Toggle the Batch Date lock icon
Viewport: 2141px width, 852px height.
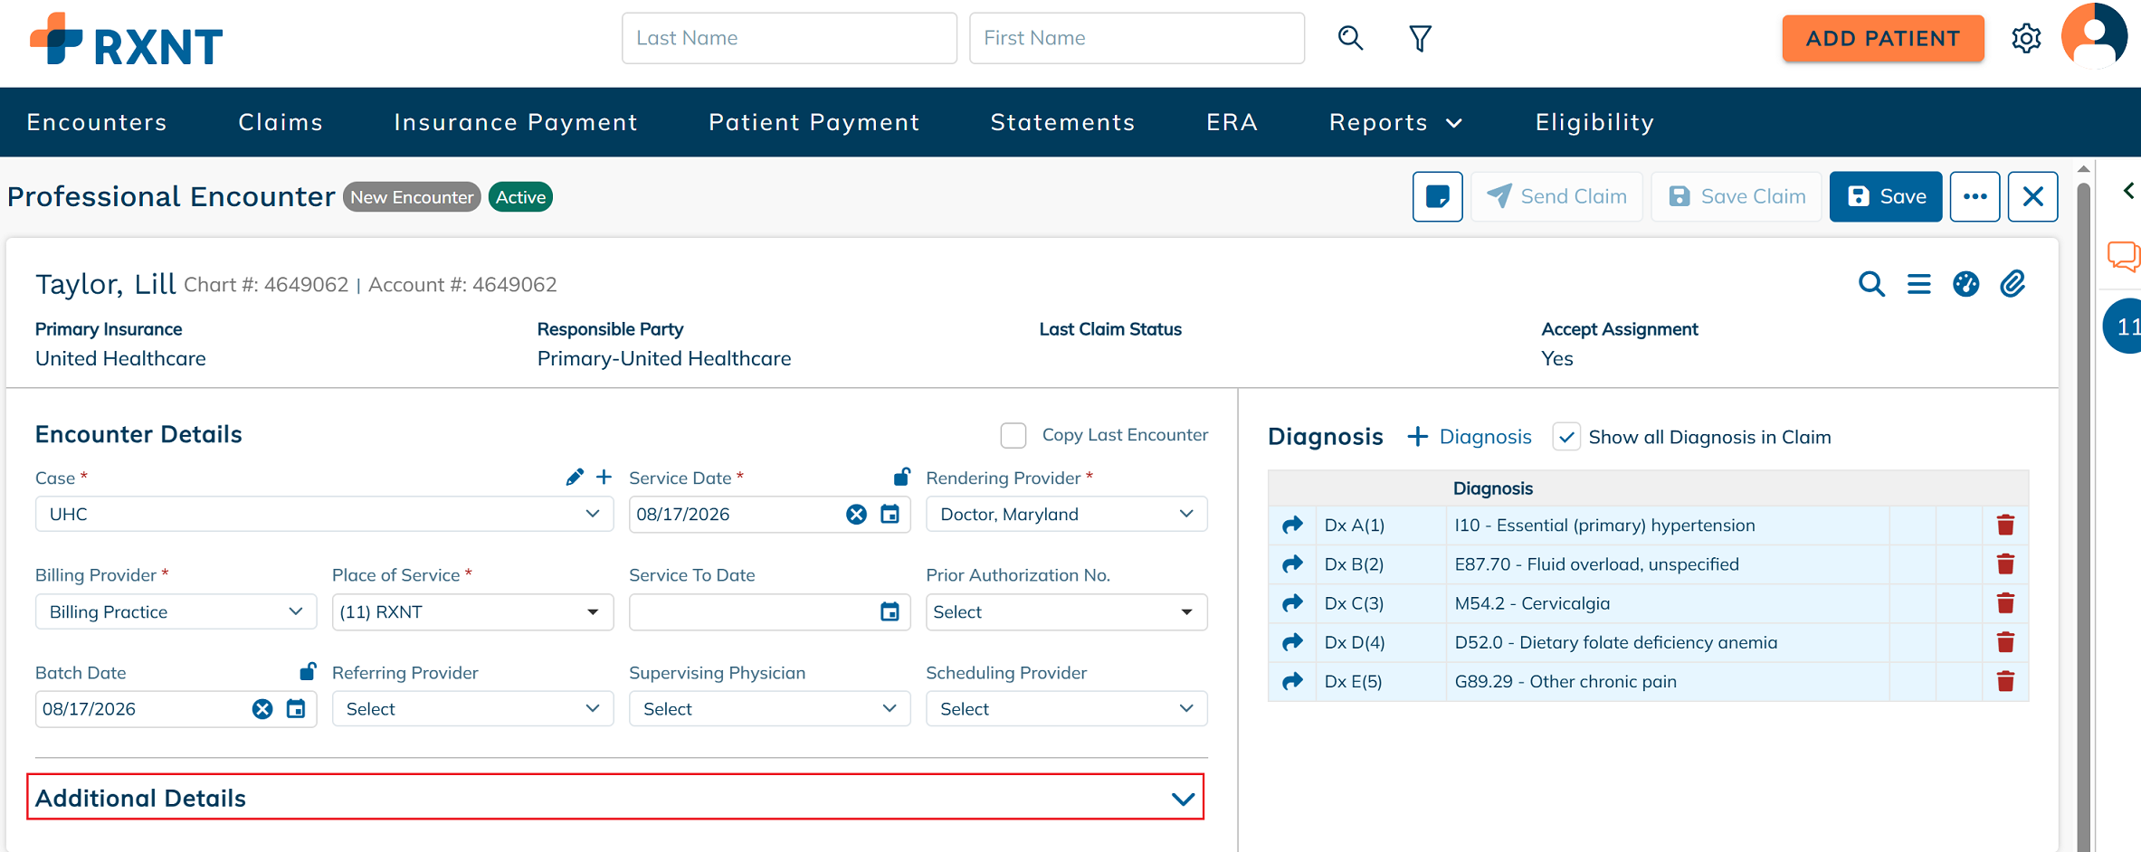tap(308, 671)
